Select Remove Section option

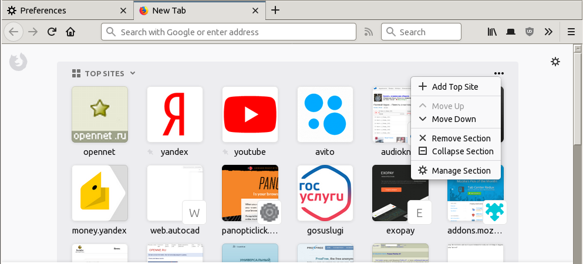[461, 138]
